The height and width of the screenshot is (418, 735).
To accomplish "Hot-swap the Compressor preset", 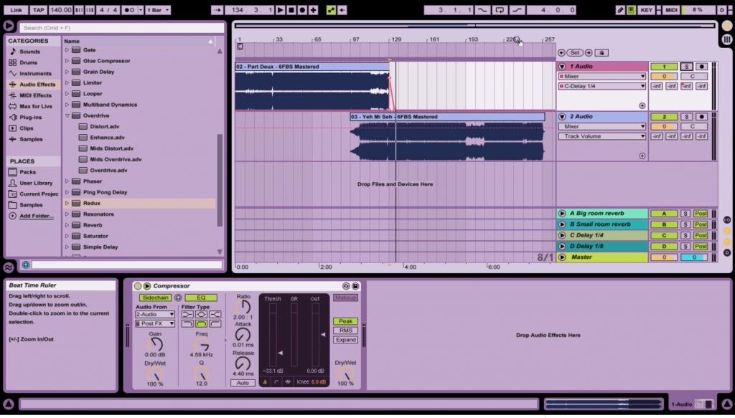I will point(346,285).
